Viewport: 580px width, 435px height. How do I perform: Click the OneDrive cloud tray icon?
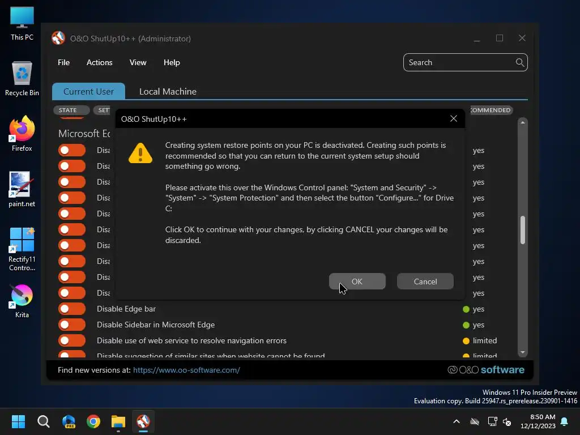[x=475, y=421]
